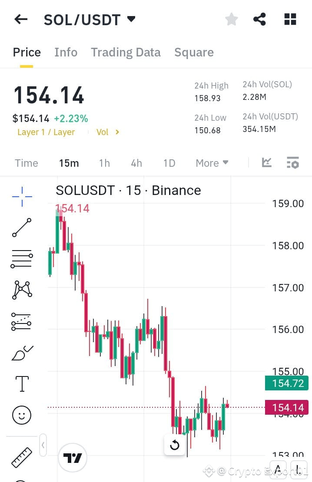Open the Trading Data tab
Screen dimensions: 312x482
pyautogui.click(x=126, y=52)
